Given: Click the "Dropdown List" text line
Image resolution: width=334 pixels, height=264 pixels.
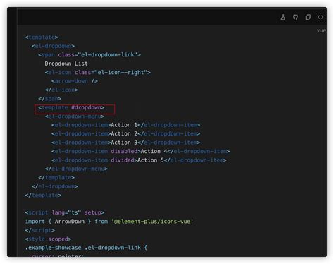Looking at the screenshot, I should pyautogui.click(x=66, y=64).
